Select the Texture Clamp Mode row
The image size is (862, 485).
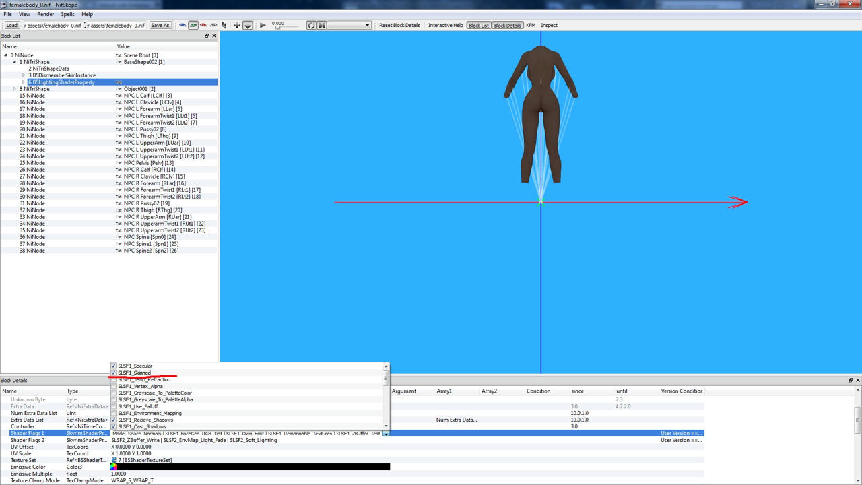[352, 480]
